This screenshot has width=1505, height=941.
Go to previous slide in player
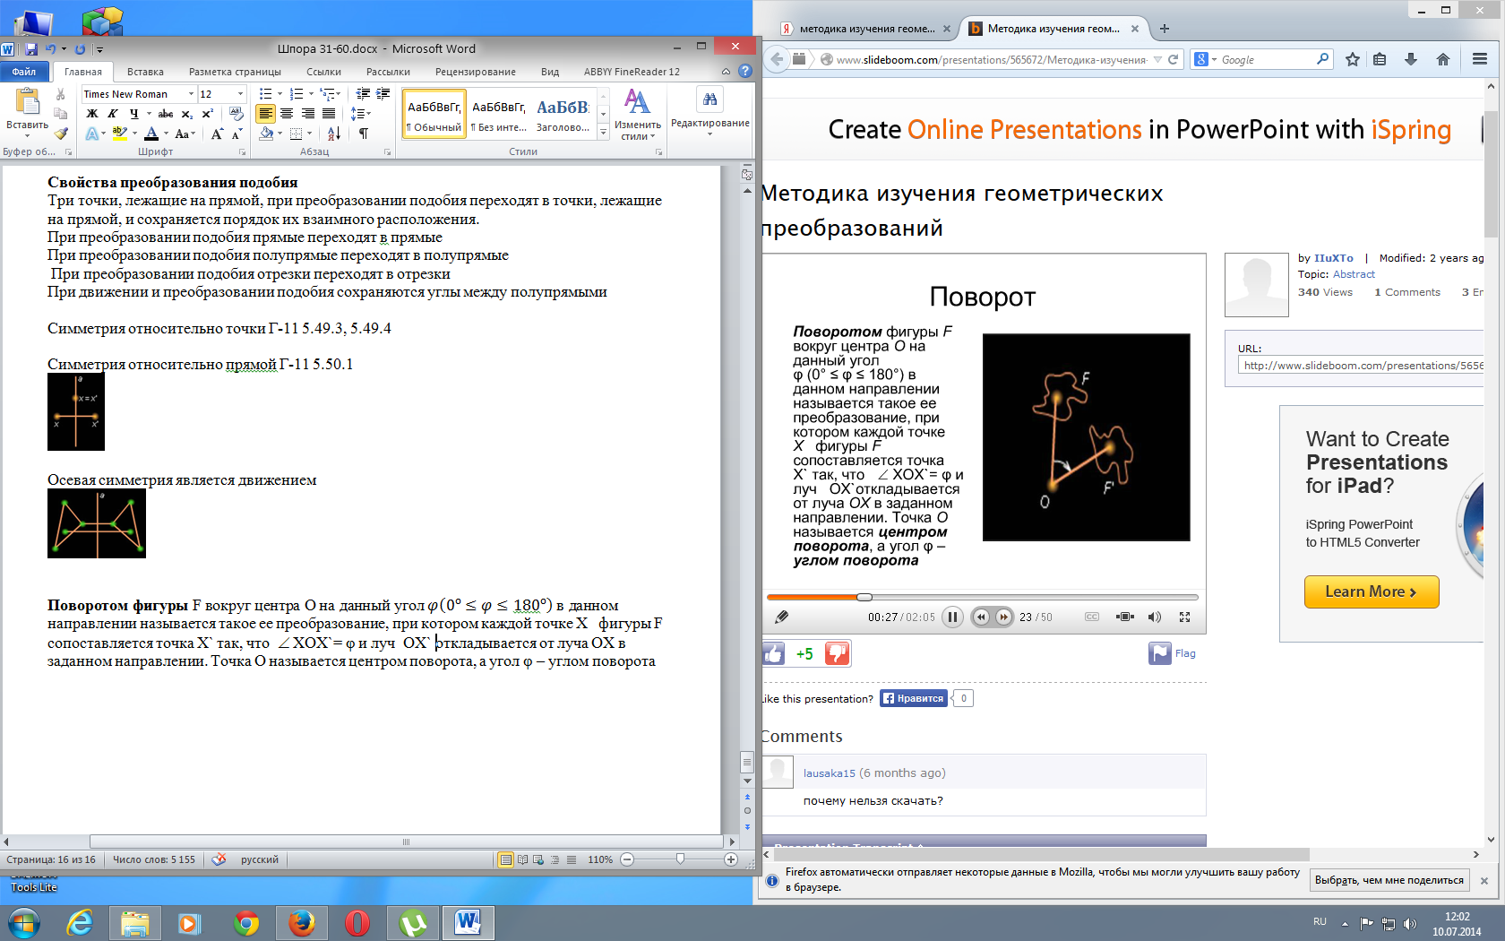coord(981,617)
